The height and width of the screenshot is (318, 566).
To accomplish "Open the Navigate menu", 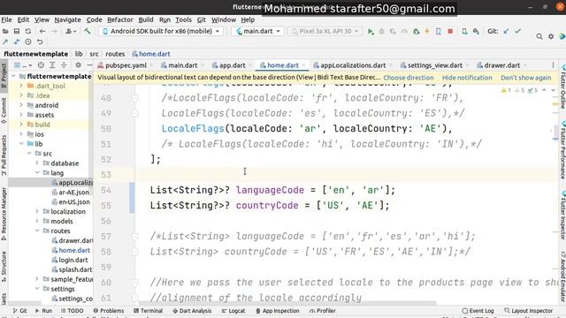I will tap(67, 19).
